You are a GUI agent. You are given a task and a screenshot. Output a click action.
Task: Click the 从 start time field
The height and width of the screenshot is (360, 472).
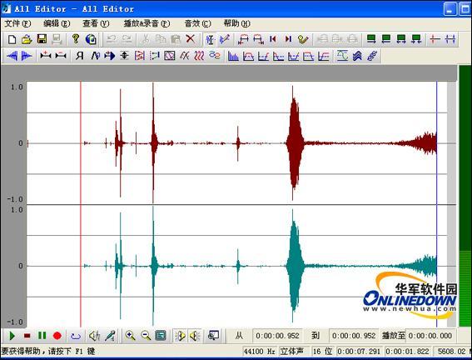pos(277,336)
